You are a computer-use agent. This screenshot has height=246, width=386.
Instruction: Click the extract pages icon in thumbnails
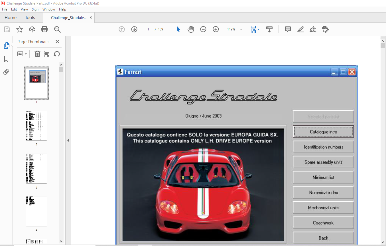tap(47, 54)
